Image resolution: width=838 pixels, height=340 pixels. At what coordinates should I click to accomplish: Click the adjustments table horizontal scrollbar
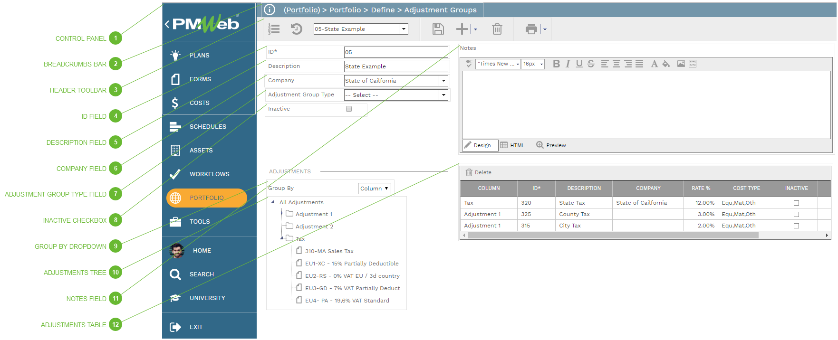613,236
